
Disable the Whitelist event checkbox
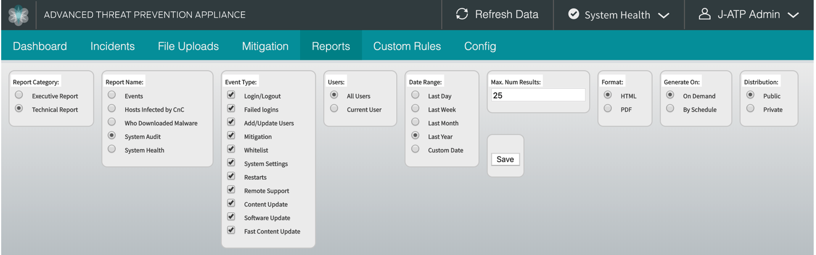coord(231,149)
